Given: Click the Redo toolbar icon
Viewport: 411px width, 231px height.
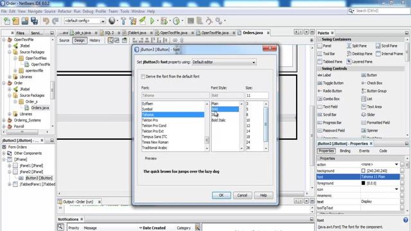Looking at the screenshot, I should (55, 21).
